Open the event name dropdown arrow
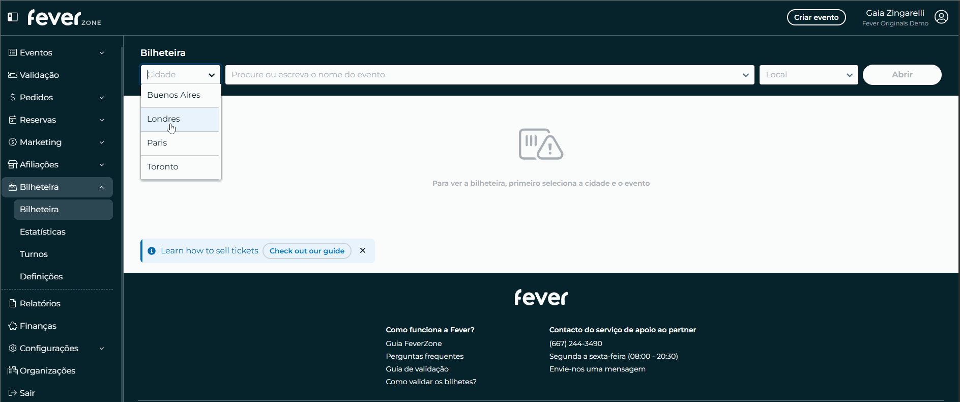The width and height of the screenshot is (960, 402). (746, 75)
